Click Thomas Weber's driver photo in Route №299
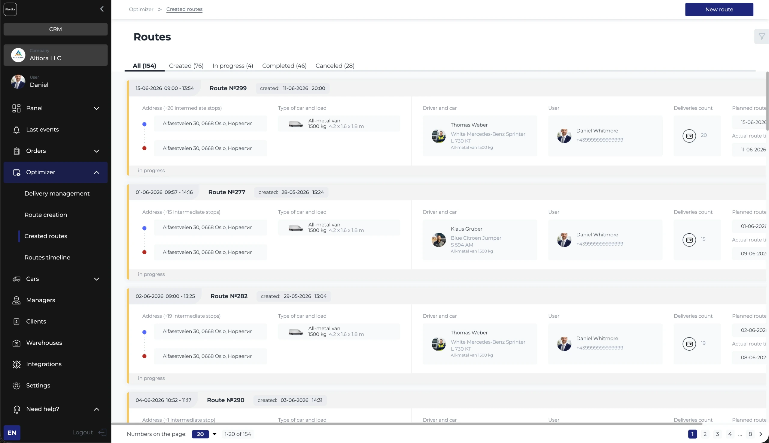Screen dimensions: 769x443 (x=439, y=136)
